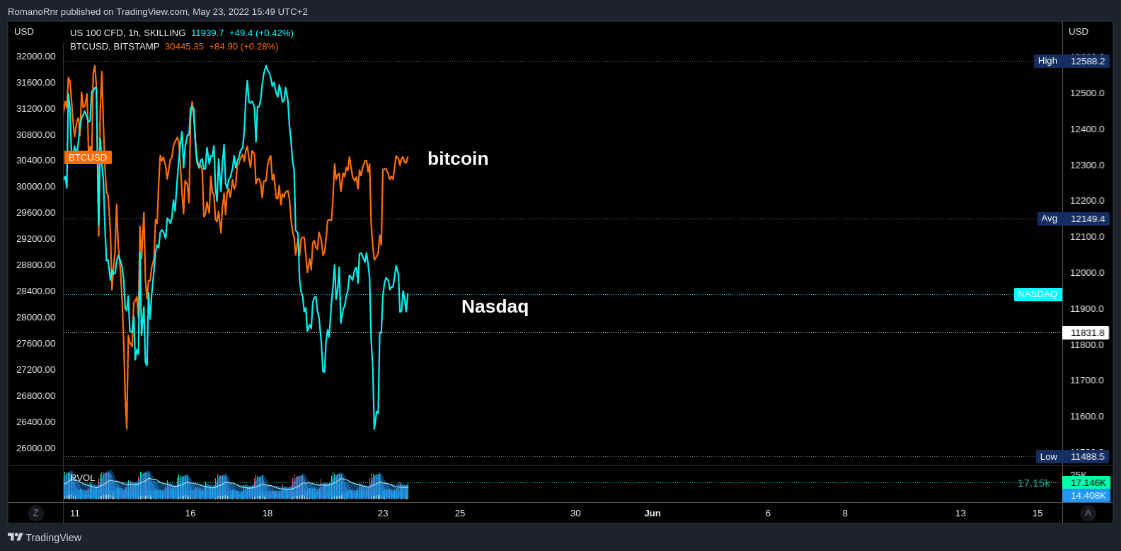Click the RomanoRnr published header text
Viewport: 1121px width, 551px height.
coord(158,12)
